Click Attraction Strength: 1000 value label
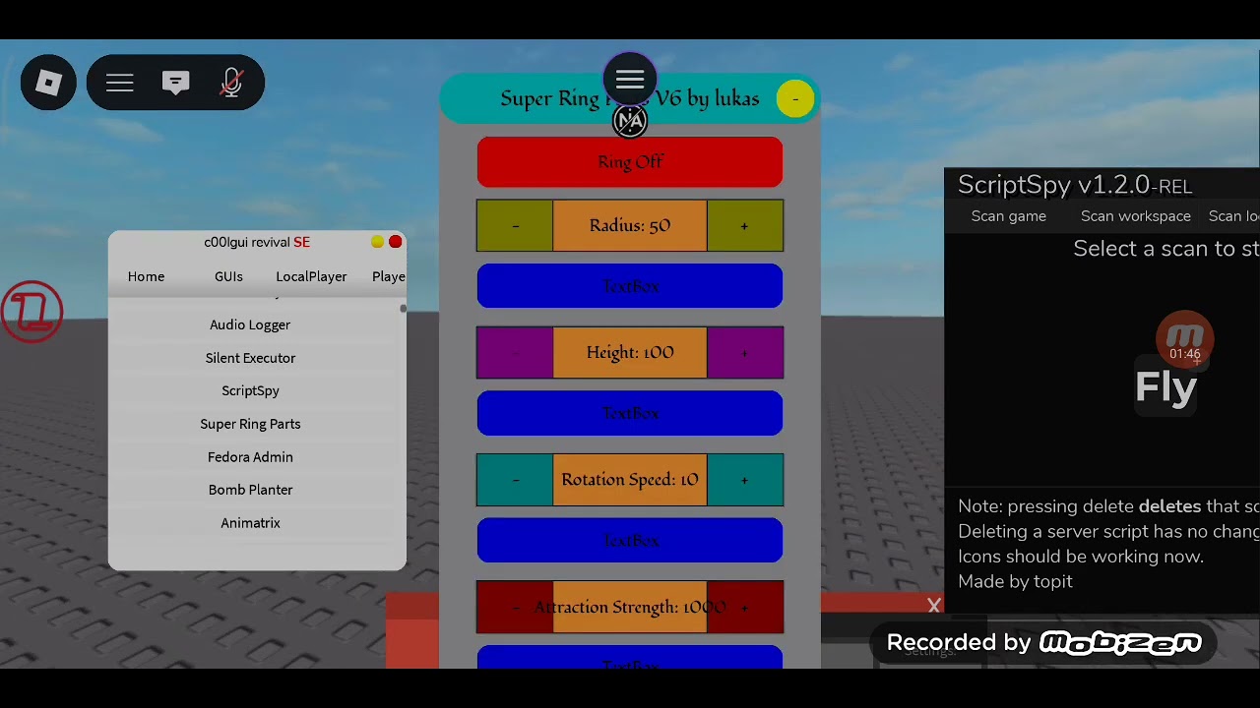 click(630, 608)
